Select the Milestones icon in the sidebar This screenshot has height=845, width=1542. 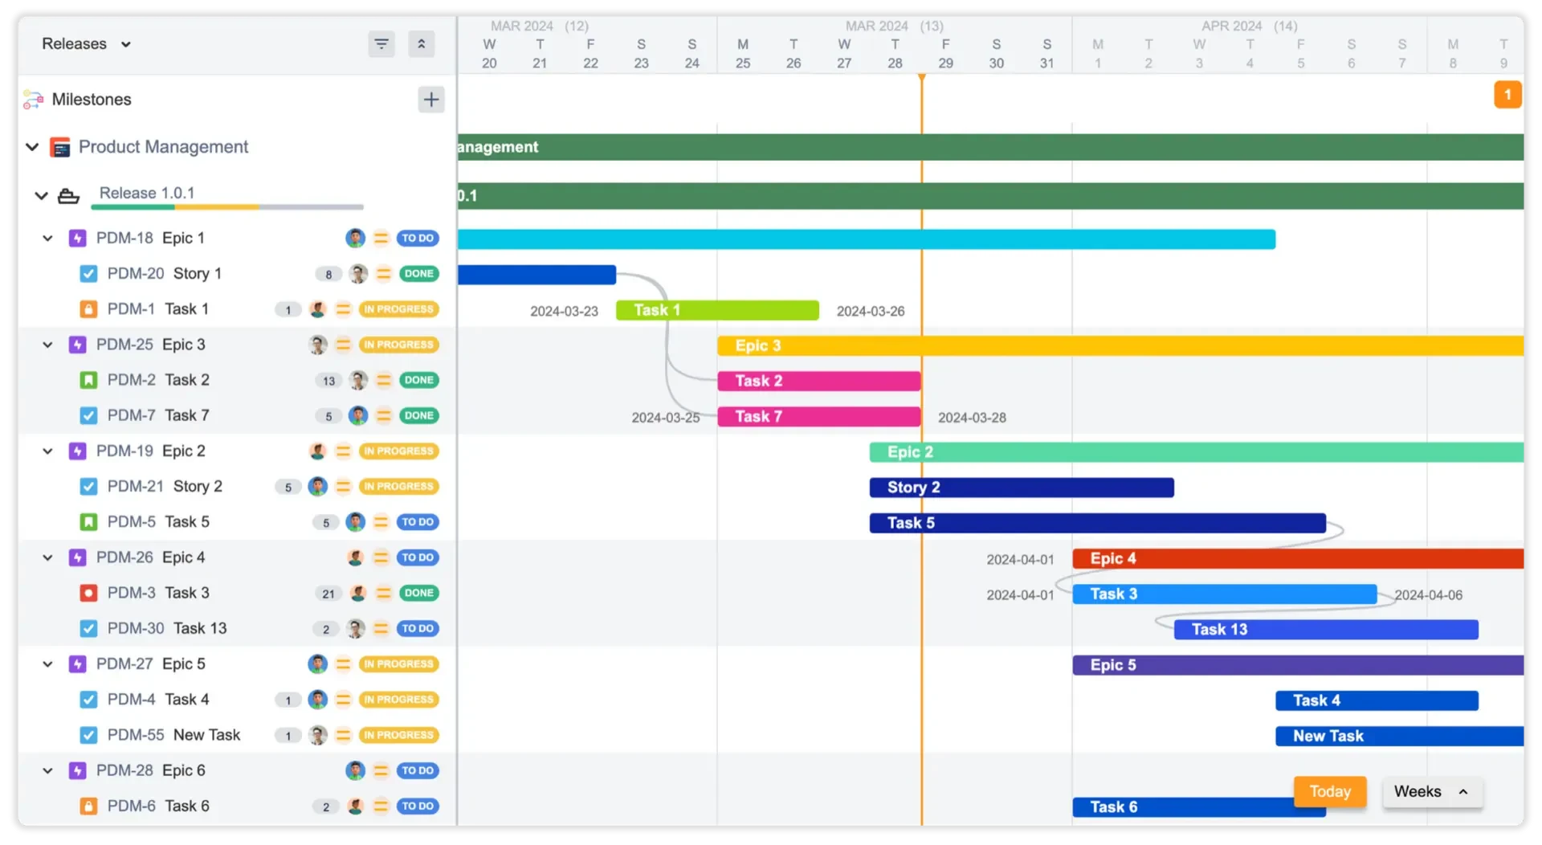[x=32, y=99]
